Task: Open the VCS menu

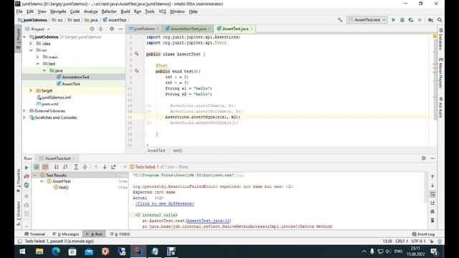Action: point(162,11)
